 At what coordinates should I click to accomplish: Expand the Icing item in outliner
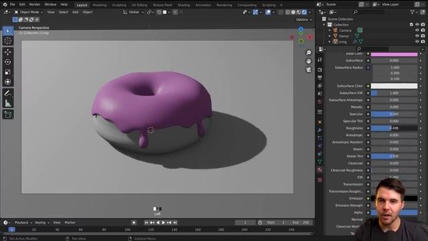(330, 42)
